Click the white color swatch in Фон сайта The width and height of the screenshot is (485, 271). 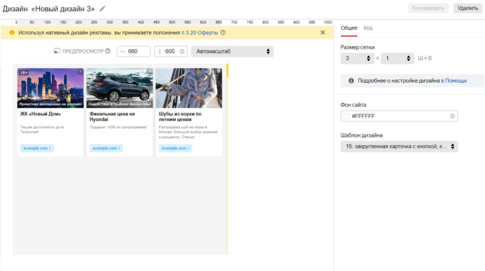(346, 116)
